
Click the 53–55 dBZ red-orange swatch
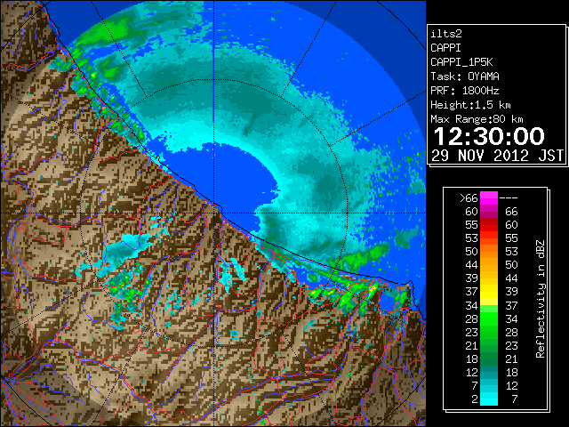pyautogui.click(x=489, y=238)
